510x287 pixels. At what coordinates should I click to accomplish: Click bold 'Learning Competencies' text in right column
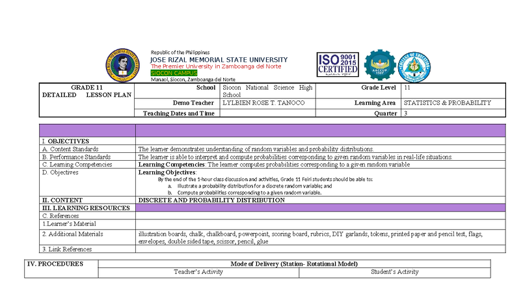[x=171, y=165]
